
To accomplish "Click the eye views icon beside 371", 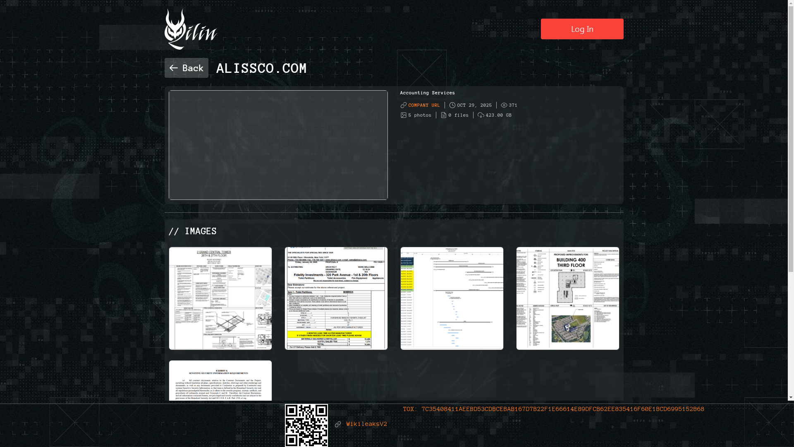I will coord(504,105).
